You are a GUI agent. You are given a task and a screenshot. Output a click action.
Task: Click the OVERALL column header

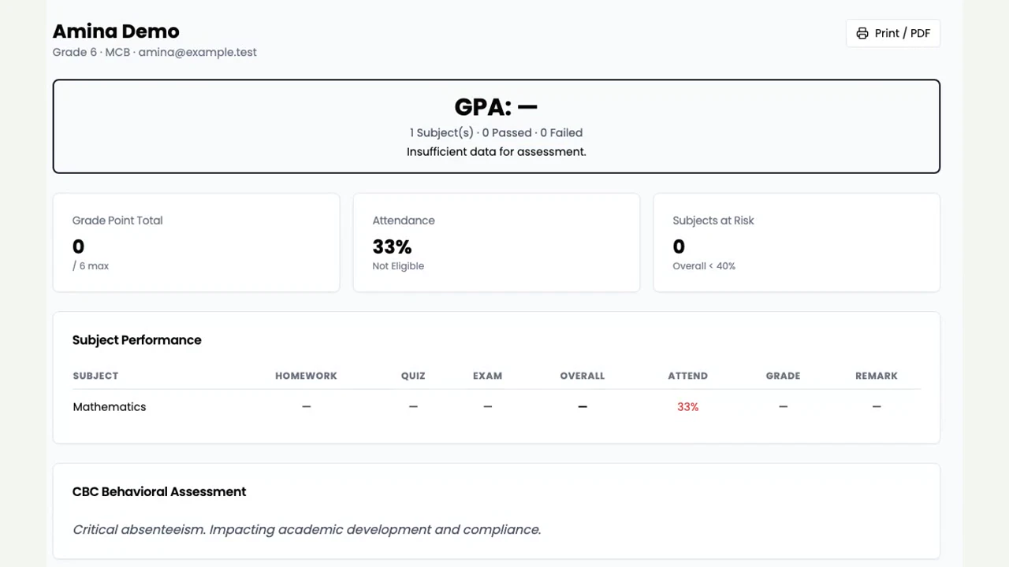[583, 376]
